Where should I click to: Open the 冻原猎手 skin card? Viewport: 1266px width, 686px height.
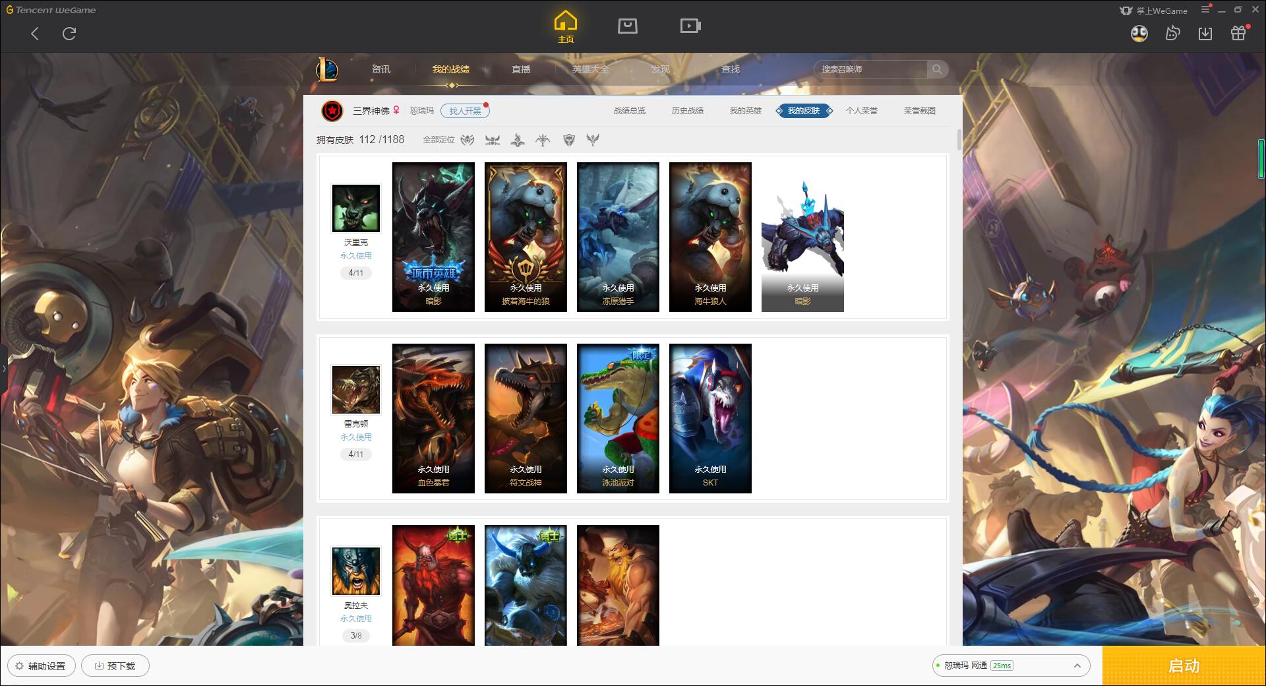click(618, 237)
